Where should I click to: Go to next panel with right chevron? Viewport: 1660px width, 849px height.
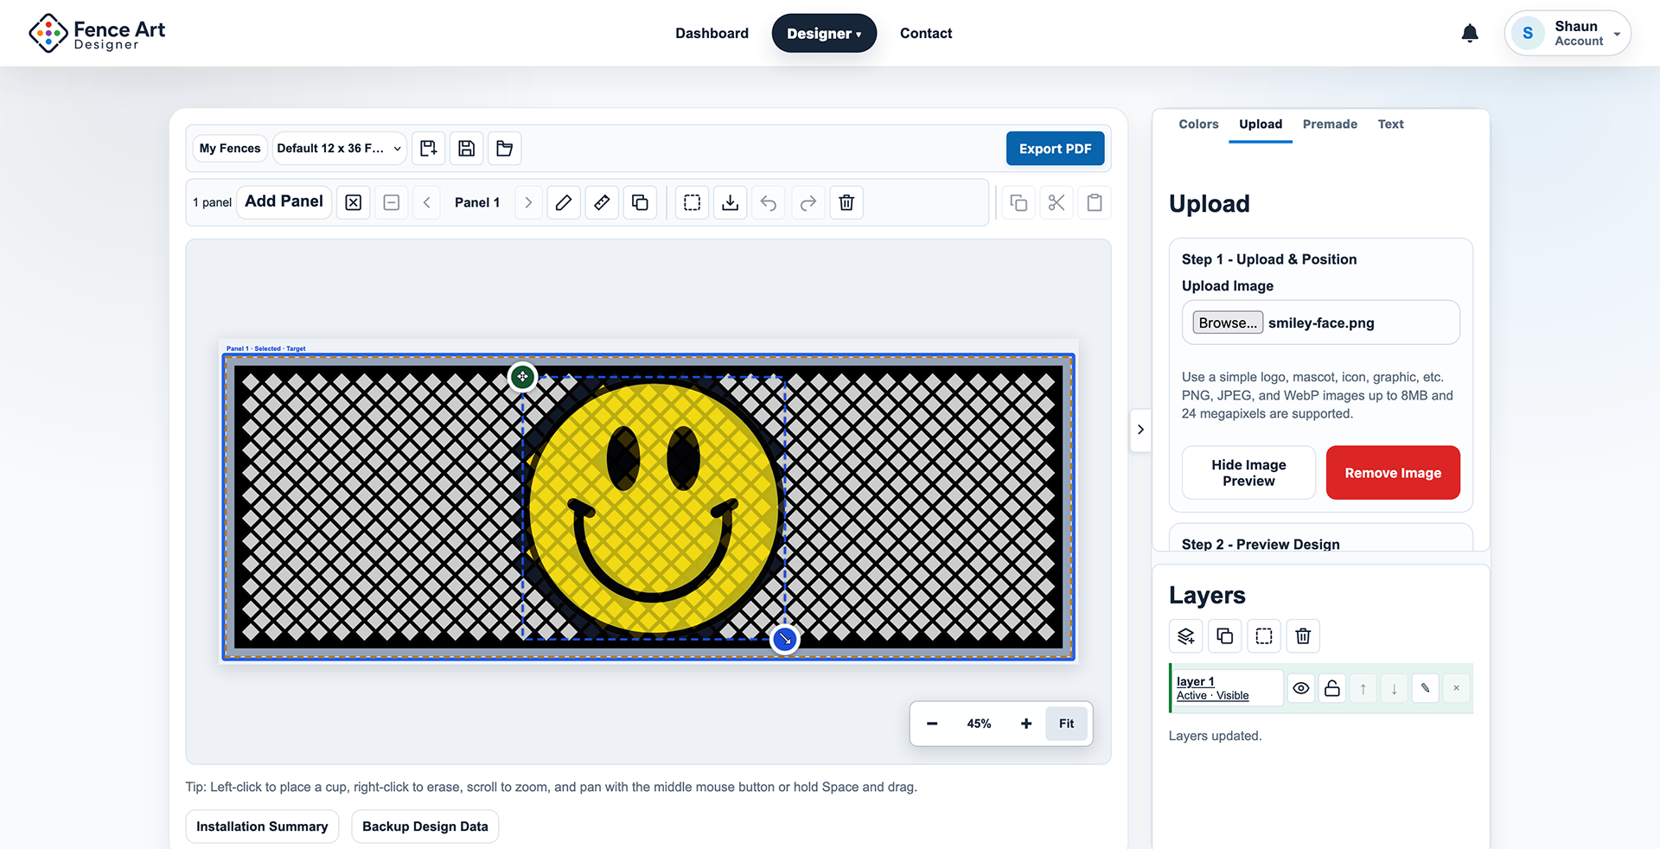[528, 202]
